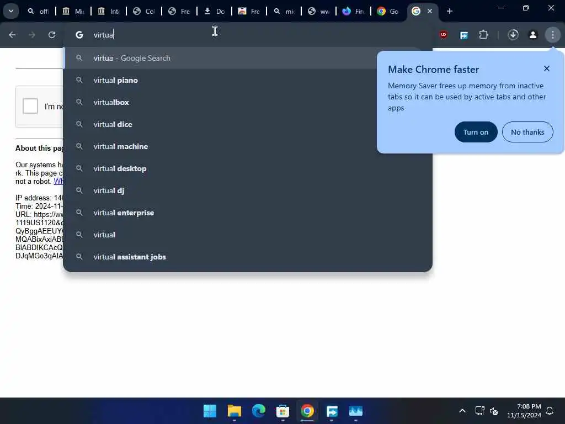Open the network status tray icon
Viewport: 565px width, 424px height.
(x=479, y=411)
